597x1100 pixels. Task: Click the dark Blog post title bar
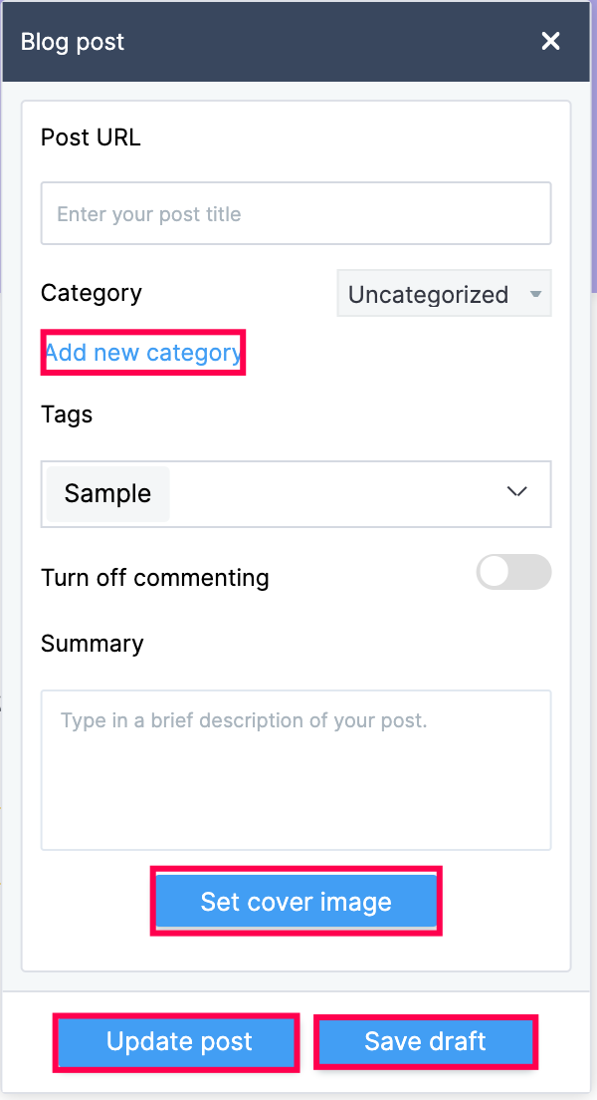[x=298, y=42]
